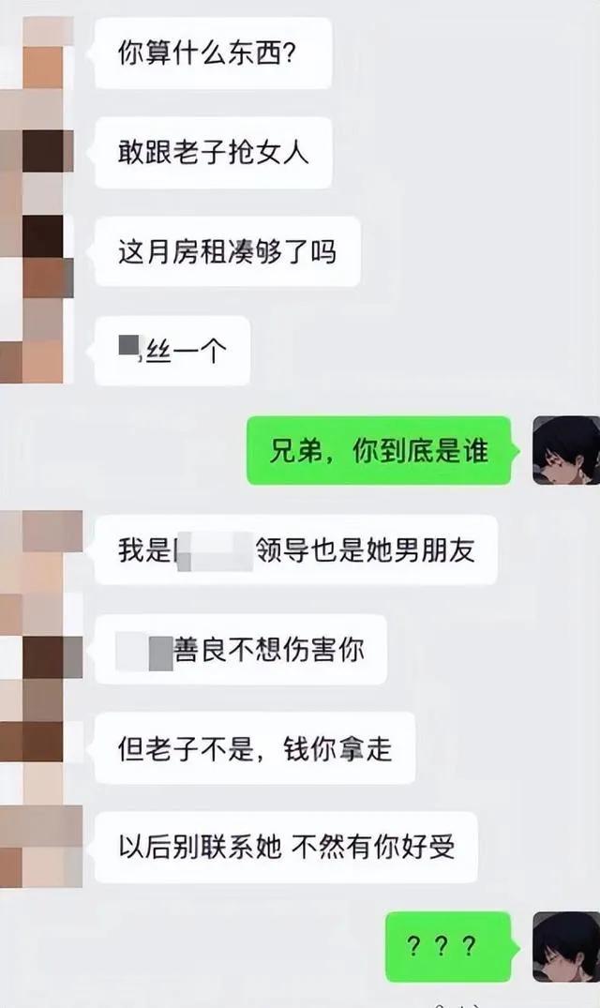
Task: Select the message bubble 你算什么东西?
Action: pyautogui.click(x=213, y=53)
